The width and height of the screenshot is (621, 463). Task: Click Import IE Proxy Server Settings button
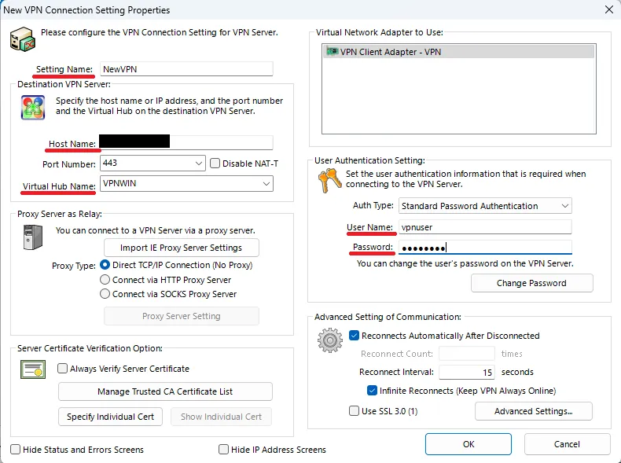pyautogui.click(x=182, y=248)
